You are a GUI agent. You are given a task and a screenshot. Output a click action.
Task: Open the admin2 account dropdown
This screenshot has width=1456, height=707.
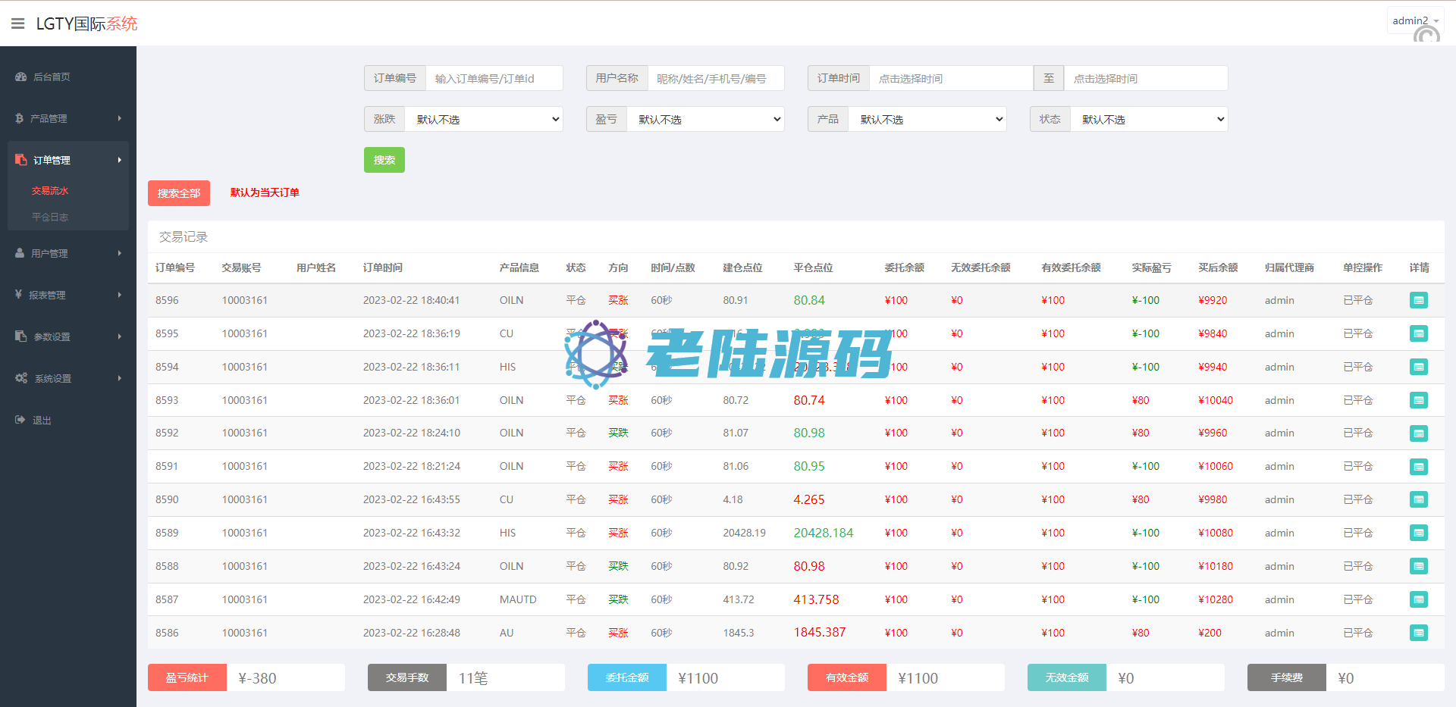tap(1414, 20)
